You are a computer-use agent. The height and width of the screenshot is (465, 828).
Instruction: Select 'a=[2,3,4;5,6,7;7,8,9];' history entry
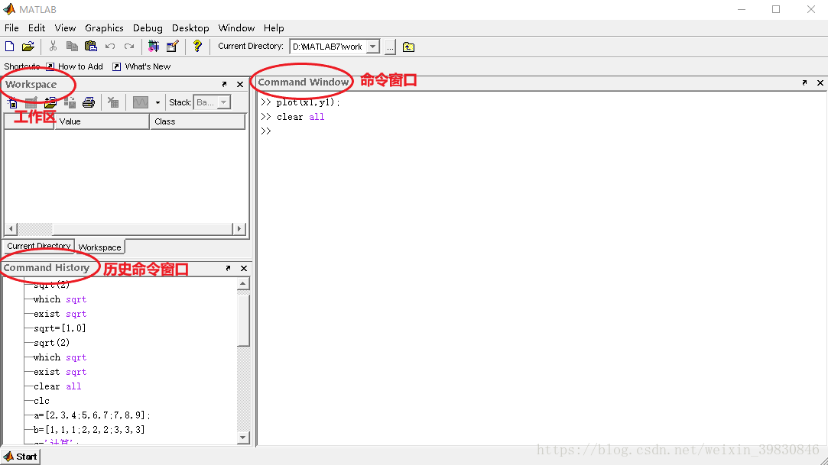coord(93,415)
